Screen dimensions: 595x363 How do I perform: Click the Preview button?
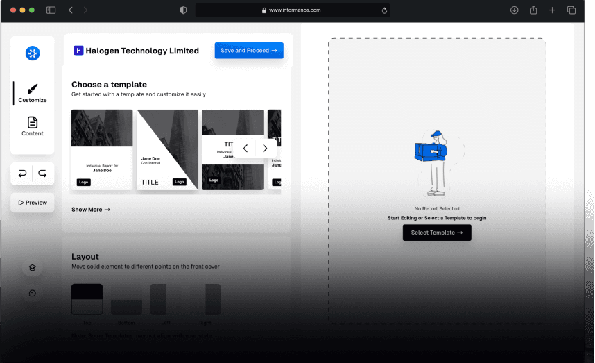(x=33, y=203)
